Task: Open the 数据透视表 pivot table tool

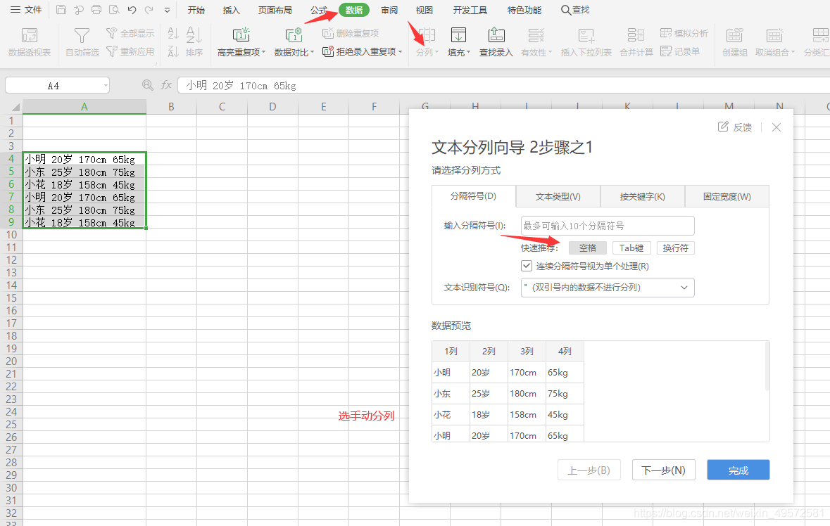Action: point(28,42)
